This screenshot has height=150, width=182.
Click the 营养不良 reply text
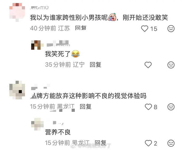click(x=58, y=132)
